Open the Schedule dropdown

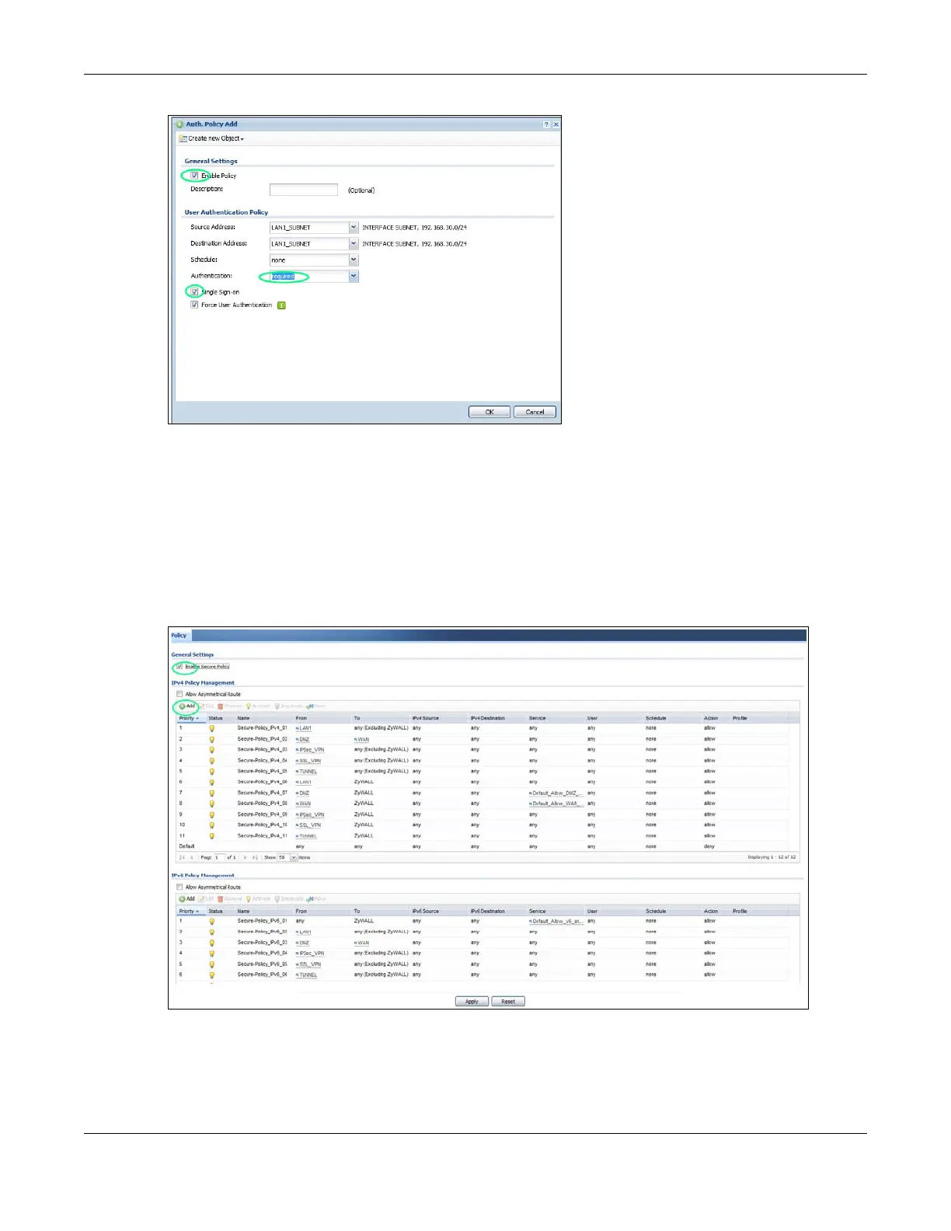(354, 260)
